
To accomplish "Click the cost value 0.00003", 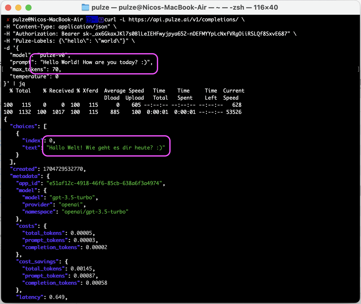I will click(x=84, y=240).
